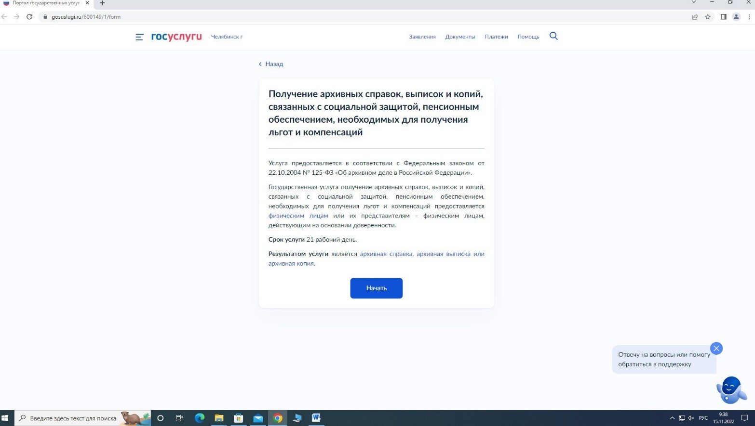The width and height of the screenshot is (755, 426).
Task: Open the Gosuslugi hamburger menu
Action: click(x=139, y=37)
